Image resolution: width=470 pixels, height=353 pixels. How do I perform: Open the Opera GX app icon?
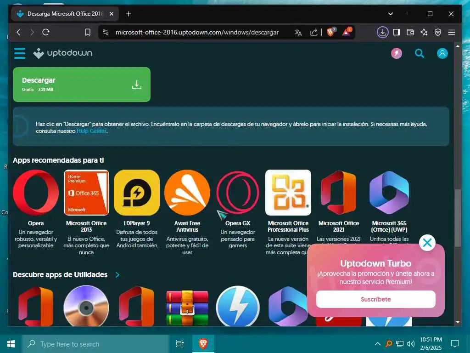[238, 193]
